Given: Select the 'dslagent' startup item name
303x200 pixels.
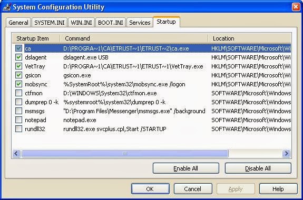Looking at the screenshot, I should (x=36, y=57).
